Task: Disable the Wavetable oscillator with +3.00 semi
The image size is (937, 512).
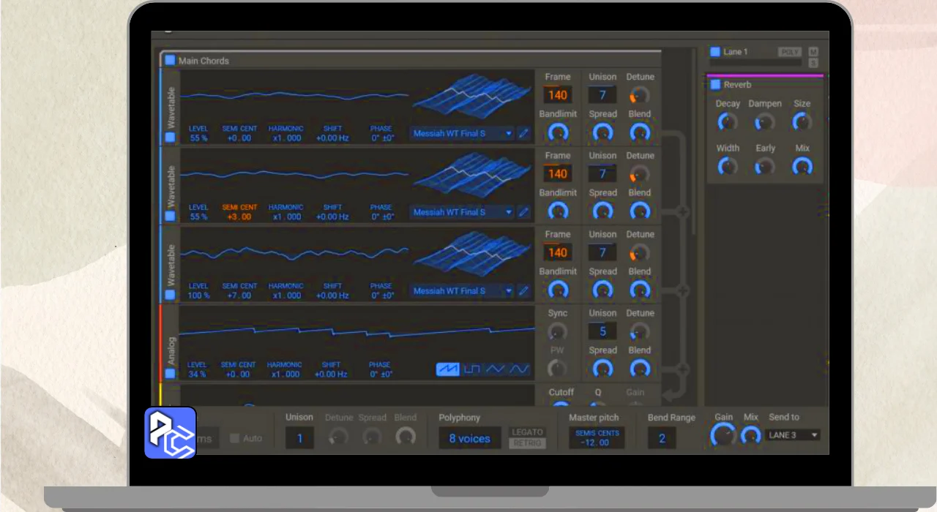Action: coord(170,217)
